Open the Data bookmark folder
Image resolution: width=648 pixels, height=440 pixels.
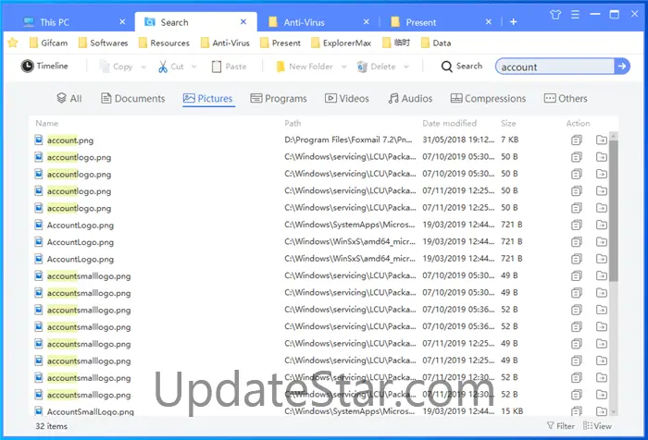436,43
